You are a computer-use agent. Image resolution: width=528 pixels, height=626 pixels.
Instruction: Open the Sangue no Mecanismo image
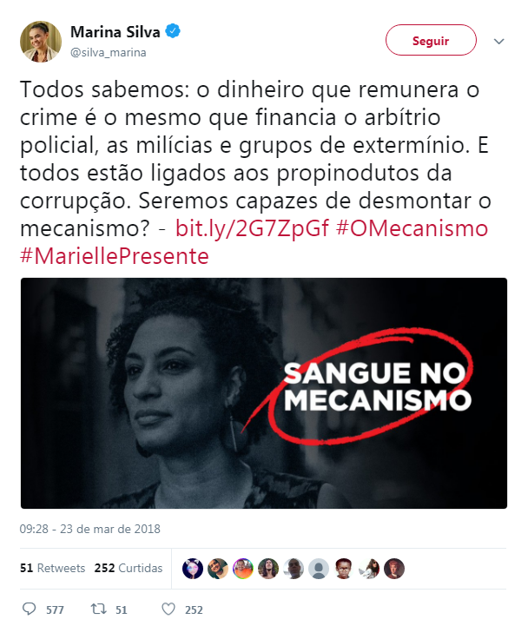click(x=264, y=393)
